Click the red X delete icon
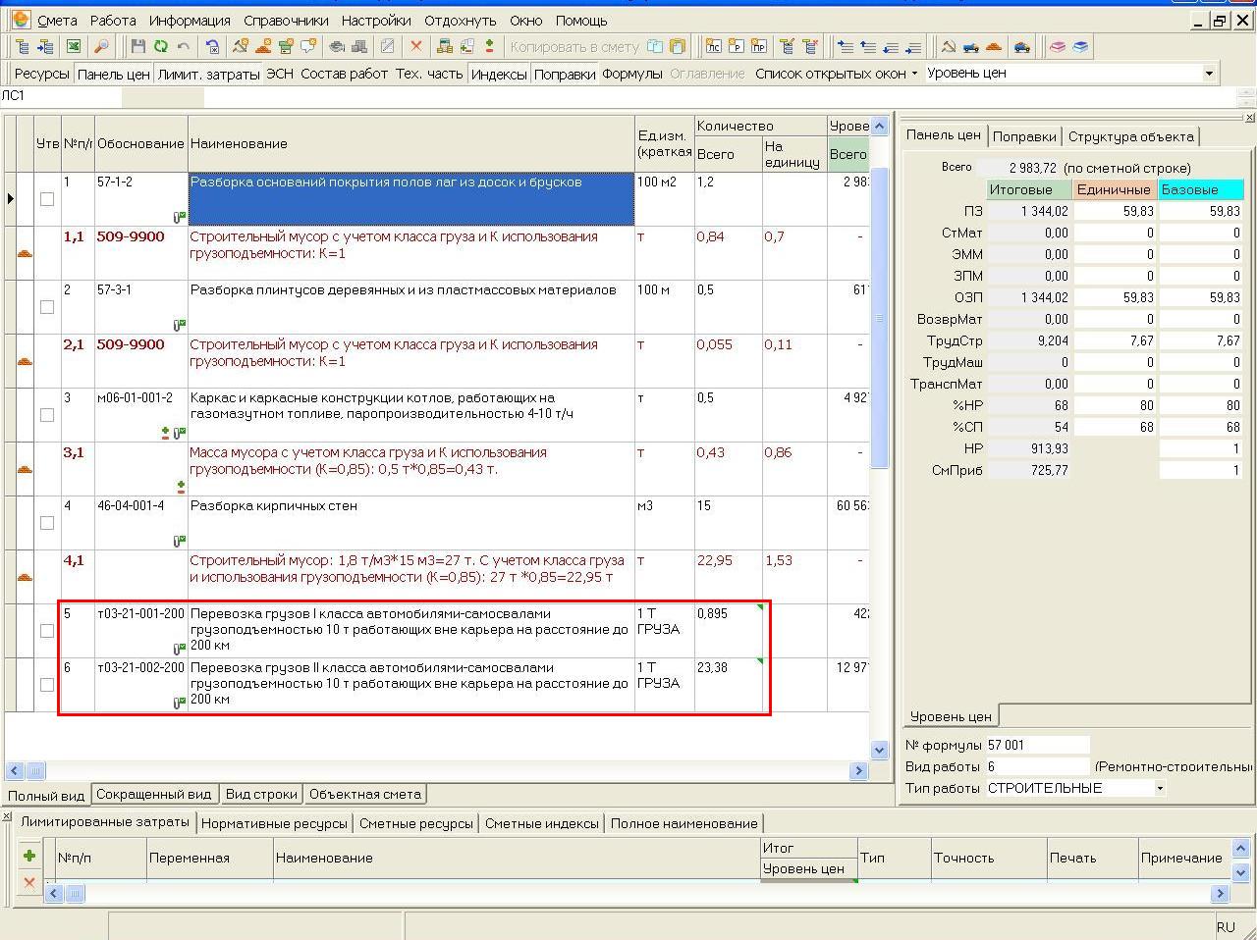This screenshot has width=1257, height=940. [x=415, y=46]
